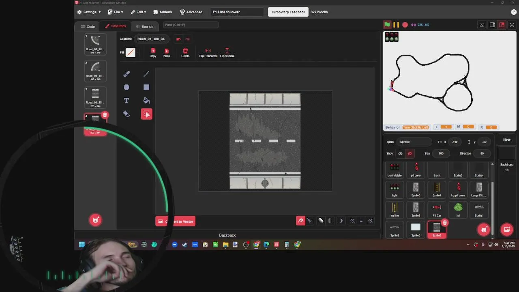This screenshot has height=292, width=519.
Task: Pick the Text tool
Action: tap(127, 101)
